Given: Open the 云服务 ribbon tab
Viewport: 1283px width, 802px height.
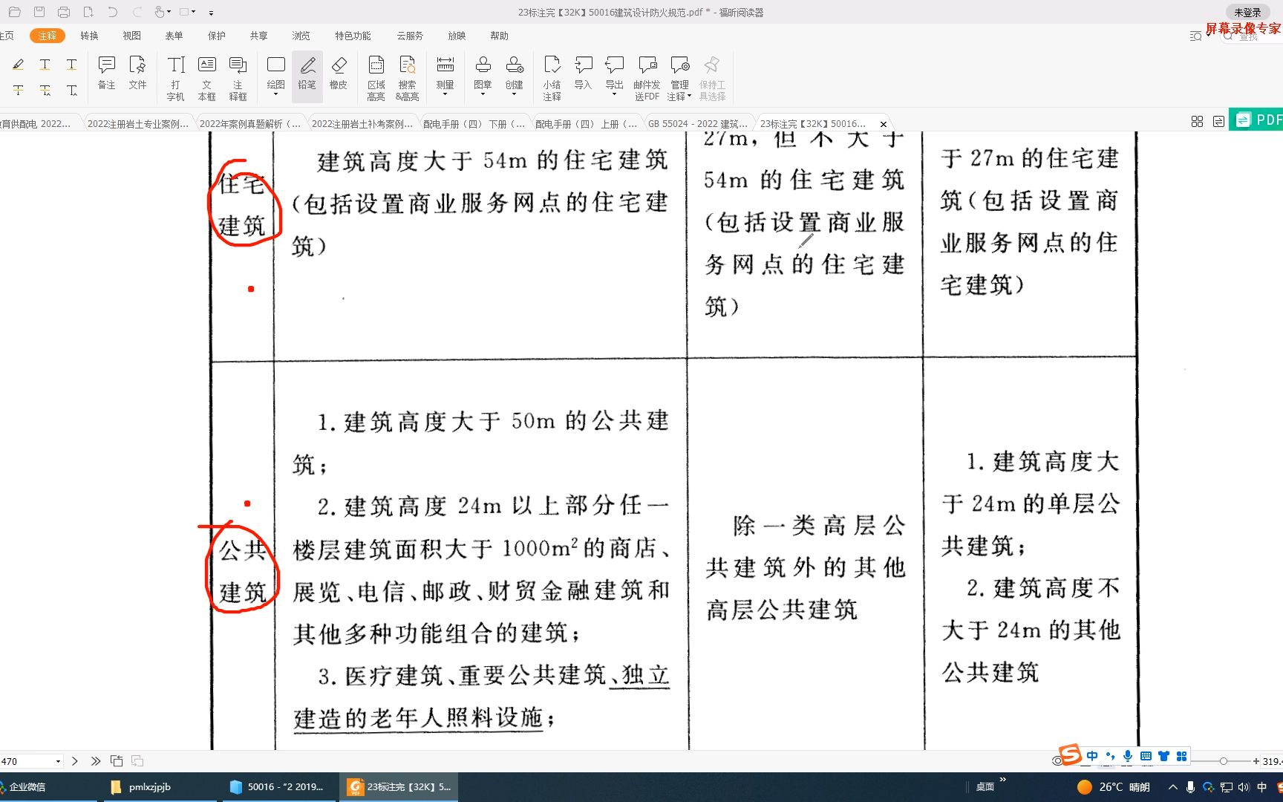Looking at the screenshot, I should point(410,36).
